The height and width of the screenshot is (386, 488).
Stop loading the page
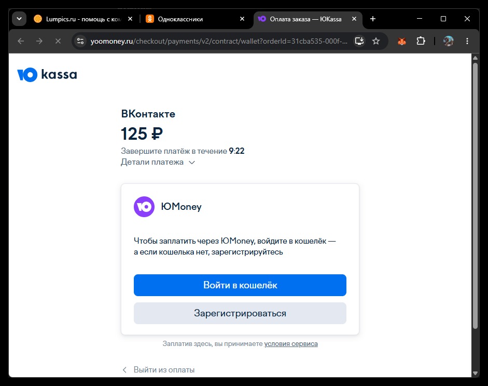[58, 41]
